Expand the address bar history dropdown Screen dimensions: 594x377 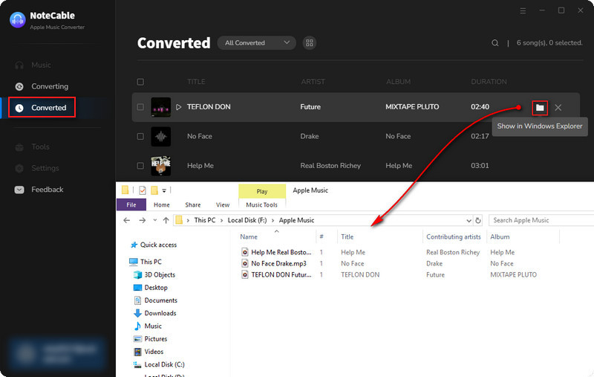point(469,221)
